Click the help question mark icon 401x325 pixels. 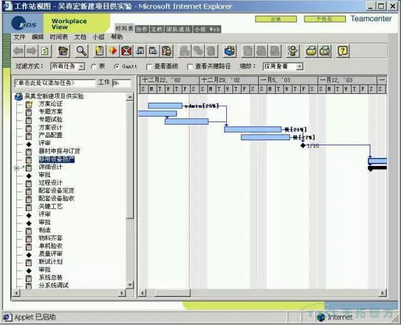point(343,51)
